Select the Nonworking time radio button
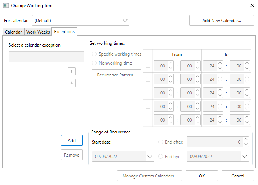This screenshot has width=258, height=185. [94, 63]
